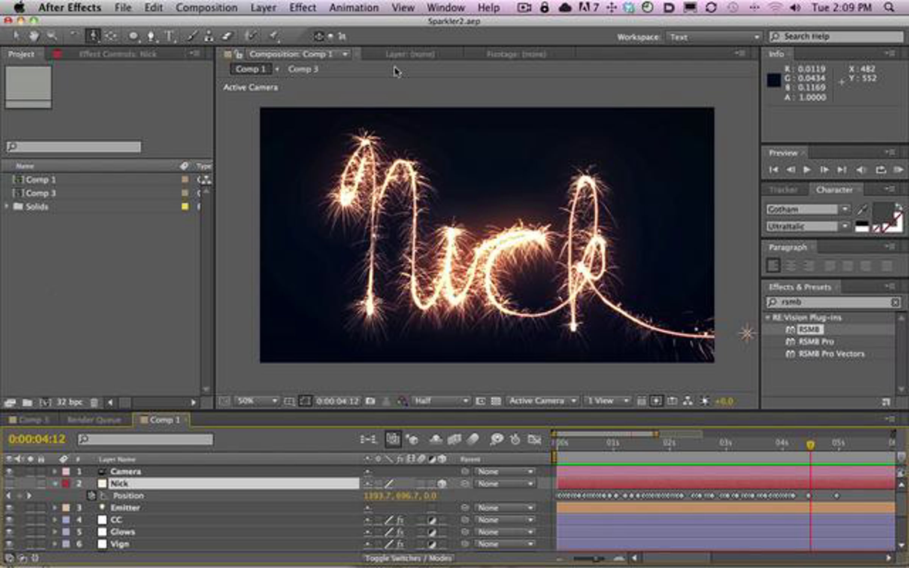This screenshot has height=568, width=909.
Task: Click the snapshot camera icon in viewer
Action: click(370, 401)
